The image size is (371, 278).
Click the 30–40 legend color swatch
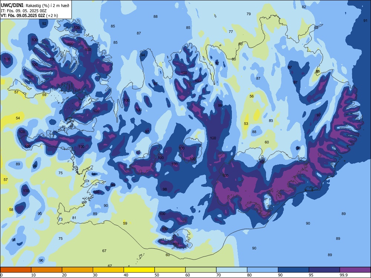108,270
